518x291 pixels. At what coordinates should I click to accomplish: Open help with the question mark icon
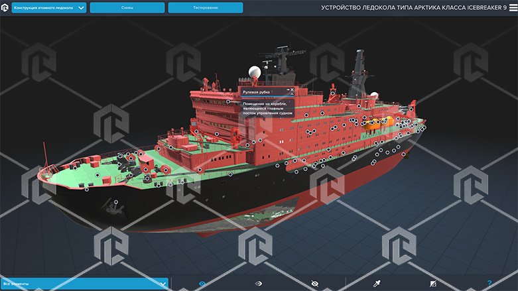pyautogui.click(x=489, y=283)
